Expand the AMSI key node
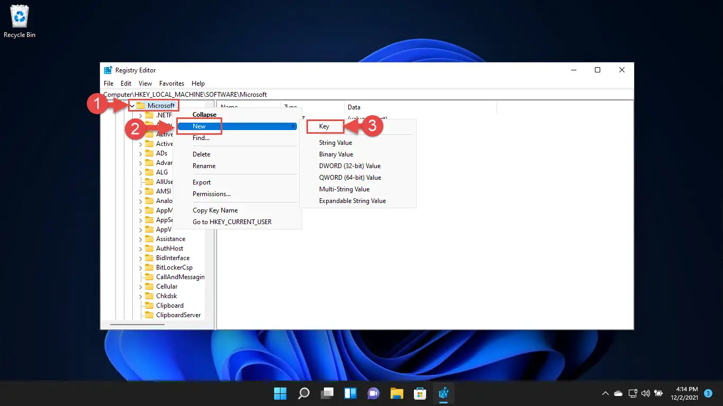 pyautogui.click(x=140, y=191)
